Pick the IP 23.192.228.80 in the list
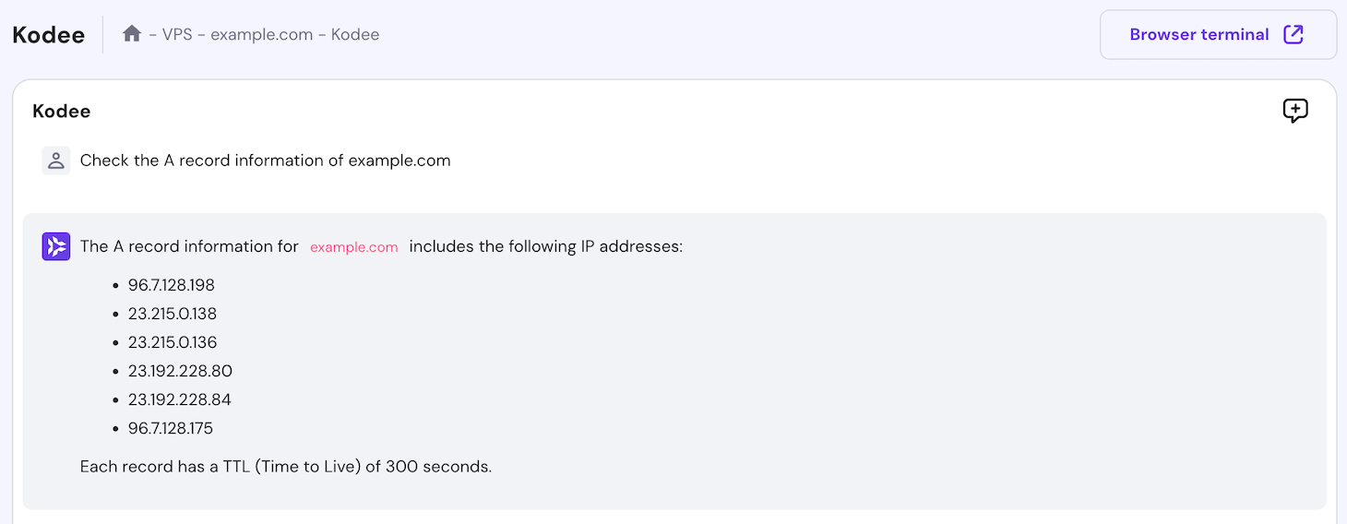This screenshot has width=1347, height=524. click(x=180, y=371)
